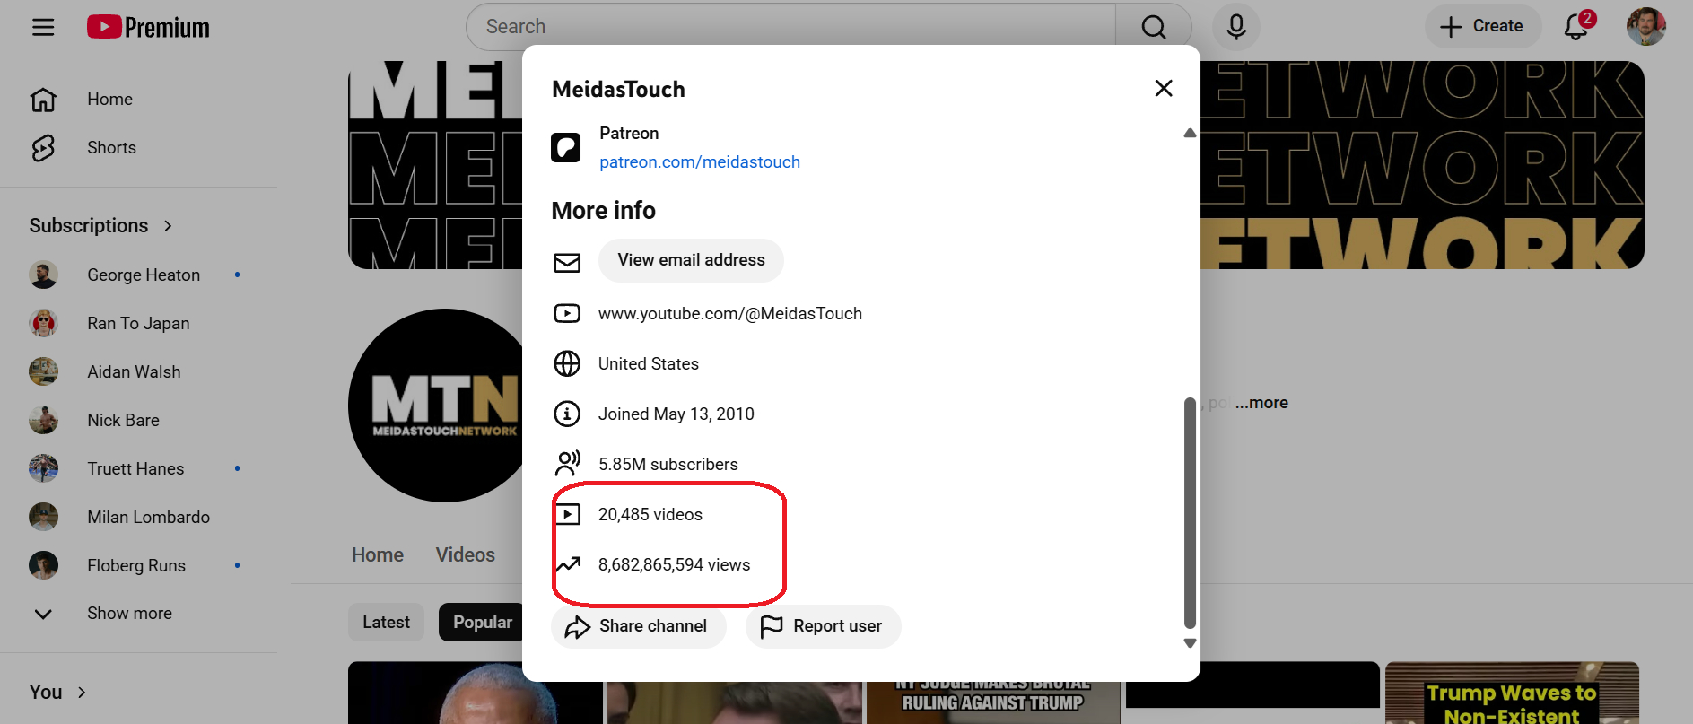Click the dialog scrollbar down arrow
1693x724 pixels.
click(1190, 643)
